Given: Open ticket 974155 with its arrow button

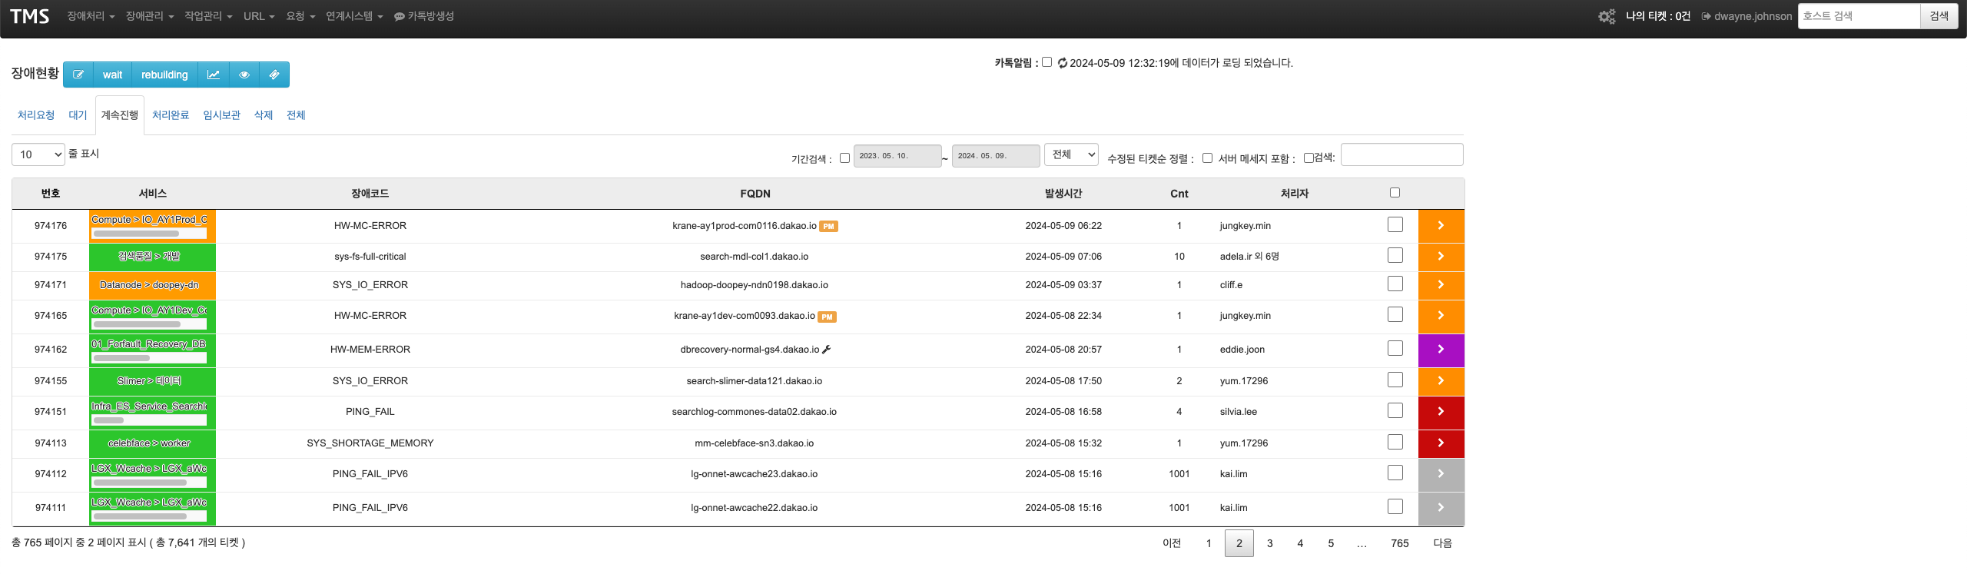Looking at the screenshot, I should pyautogui.click(x=1441, y=381).
